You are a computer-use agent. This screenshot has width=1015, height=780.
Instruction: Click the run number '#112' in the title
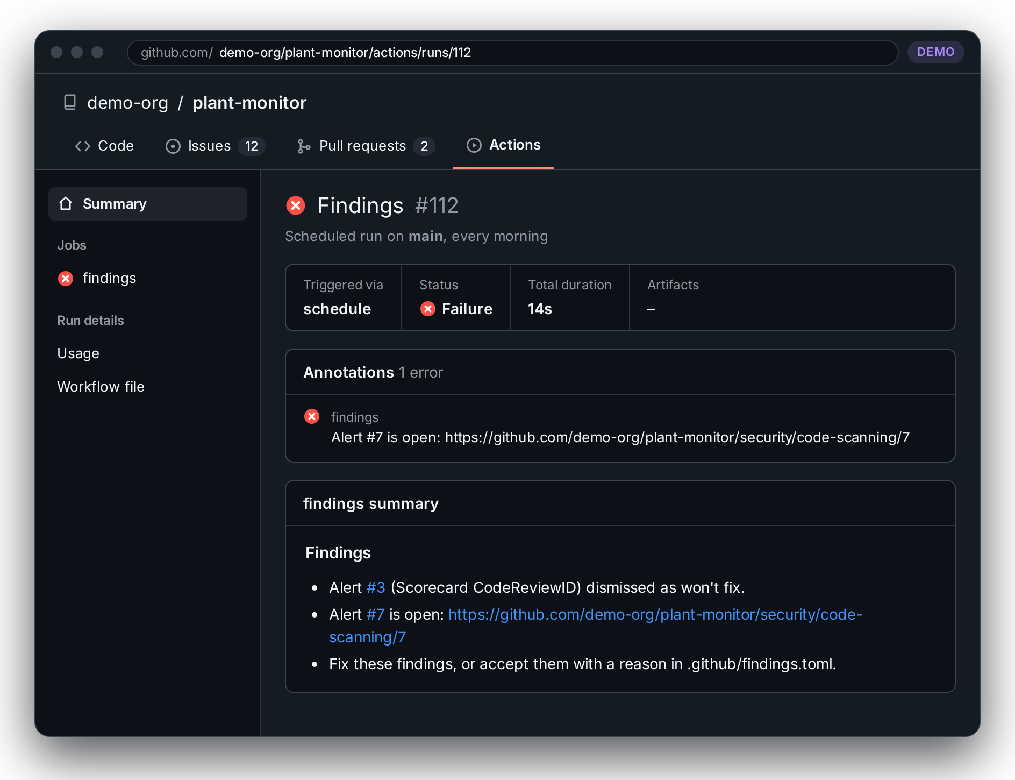click(437, 205)
